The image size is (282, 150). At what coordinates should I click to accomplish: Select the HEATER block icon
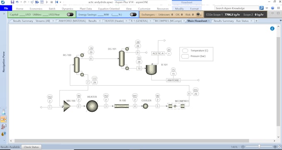(92, 106)
